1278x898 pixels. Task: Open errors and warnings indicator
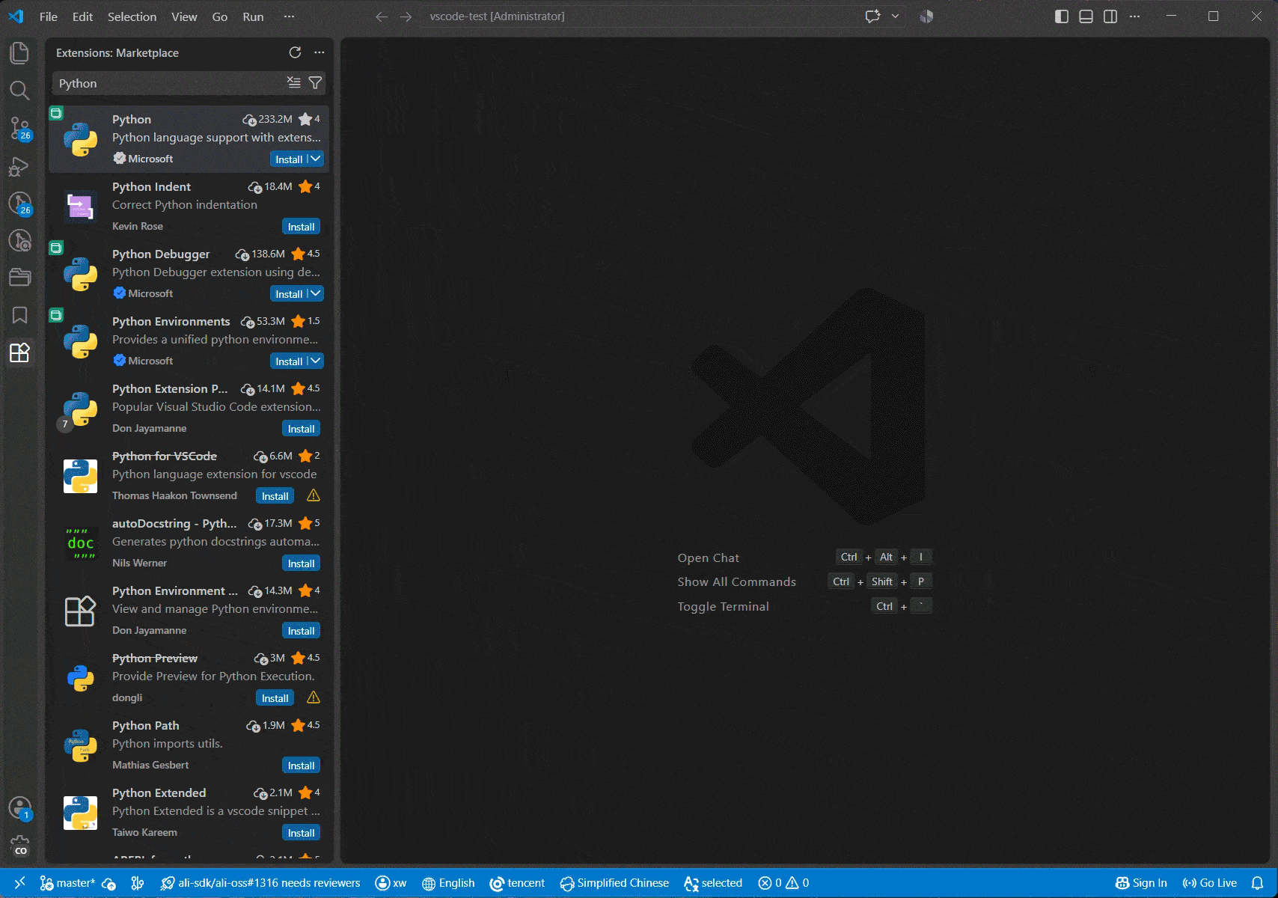click(783, 883)
